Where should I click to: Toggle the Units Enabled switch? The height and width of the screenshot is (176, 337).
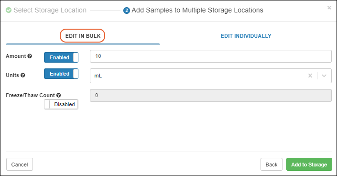click(x=61, y=74)
